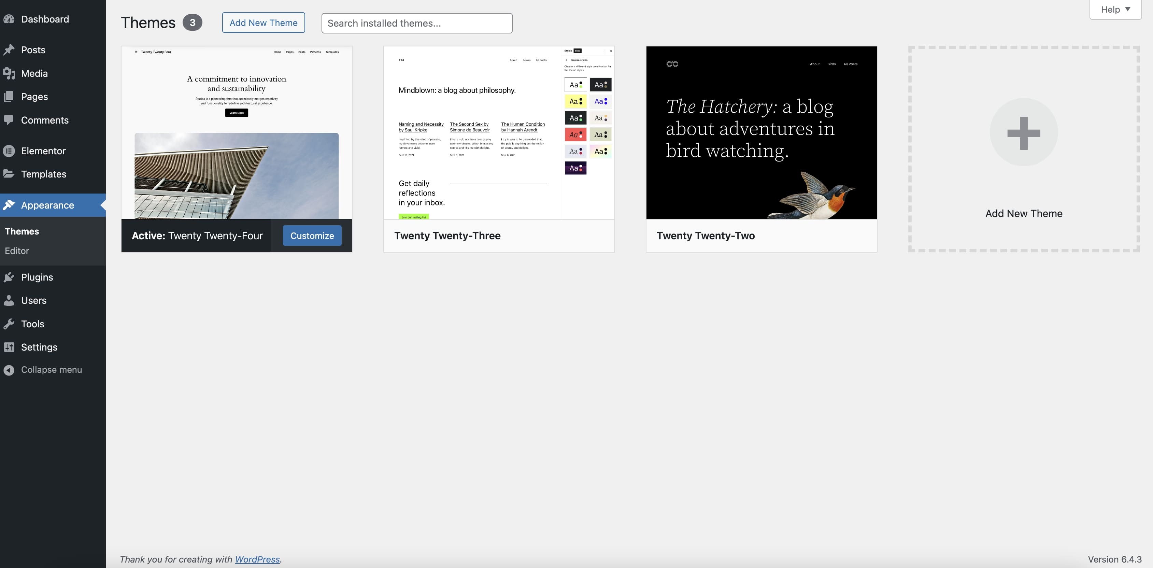Customize the Twenty Twenty-Four theme
Screen dimensions: 1153x568
click(312, 236)
